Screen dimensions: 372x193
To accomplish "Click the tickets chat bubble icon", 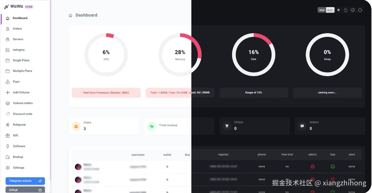I will point(302,126).
